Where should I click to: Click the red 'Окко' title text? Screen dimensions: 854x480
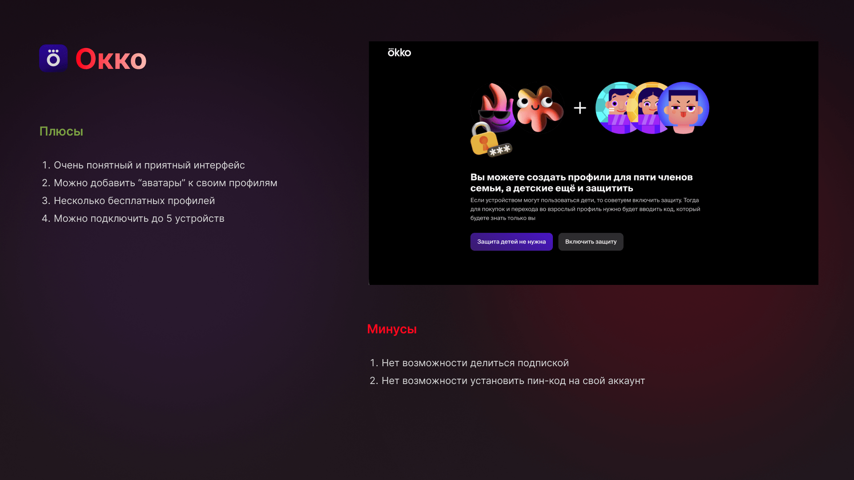click(x=111, y=59)
